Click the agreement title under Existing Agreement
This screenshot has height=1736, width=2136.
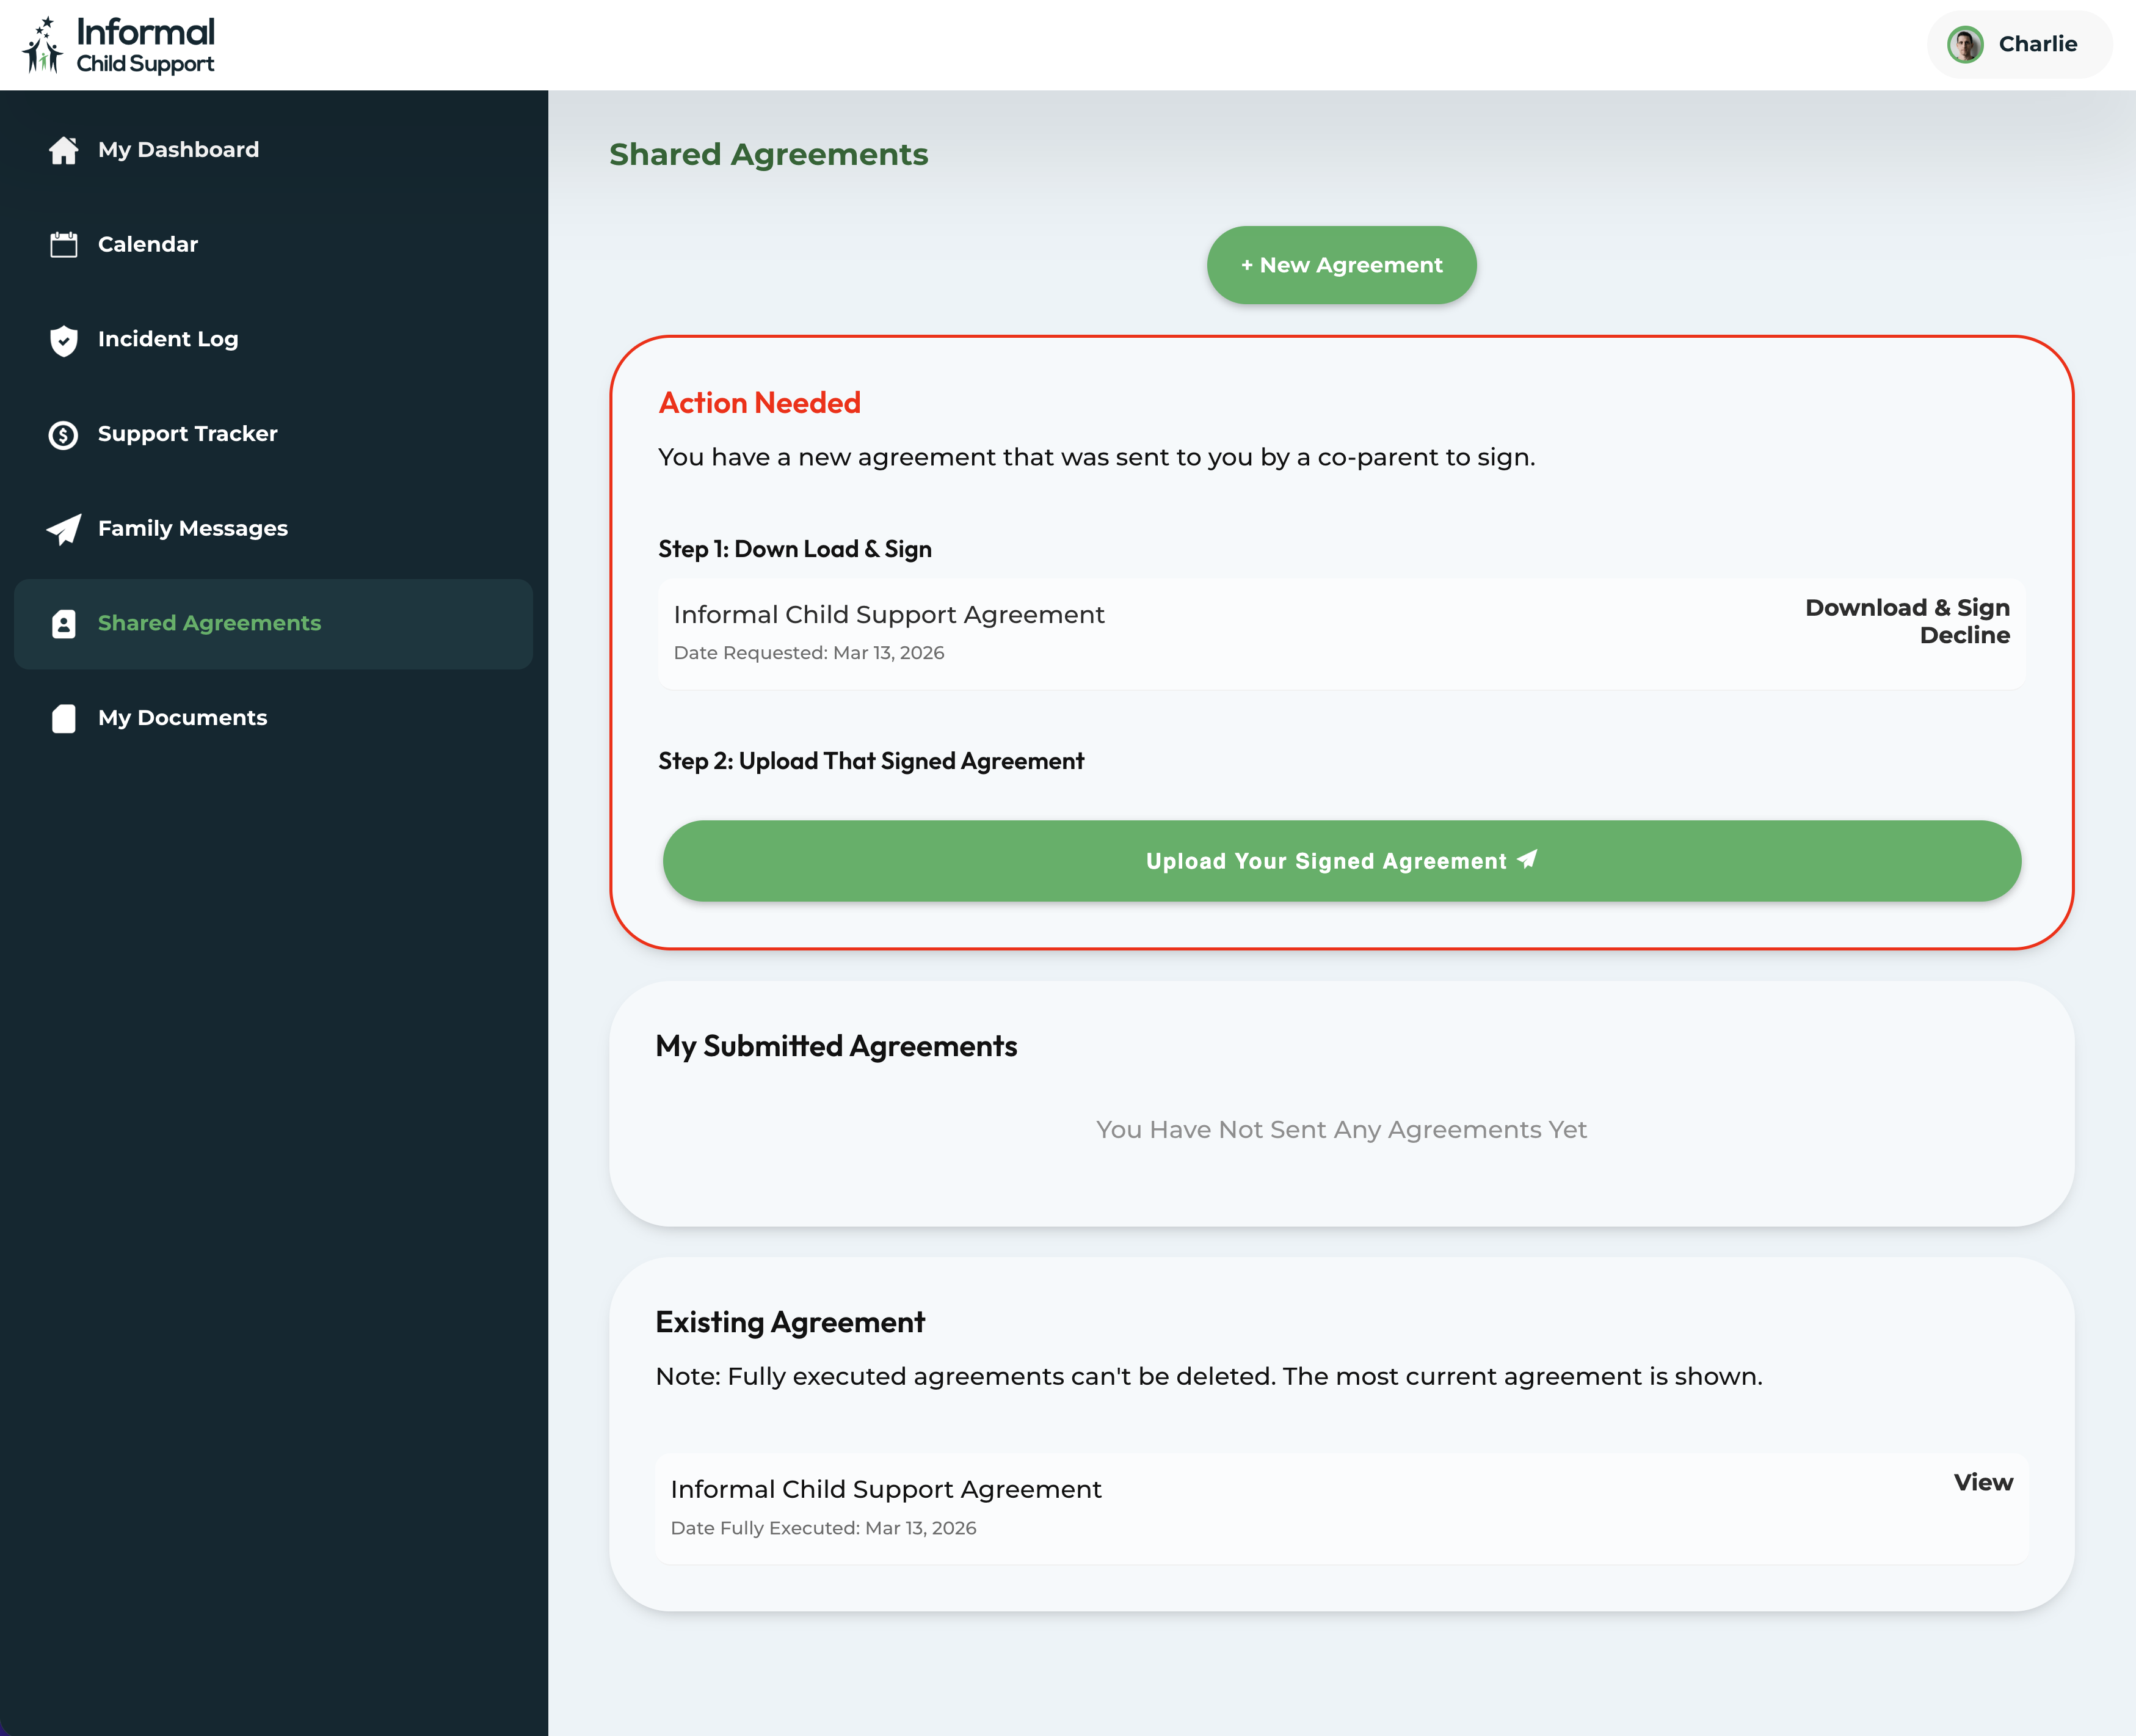tap(885, 1489)
